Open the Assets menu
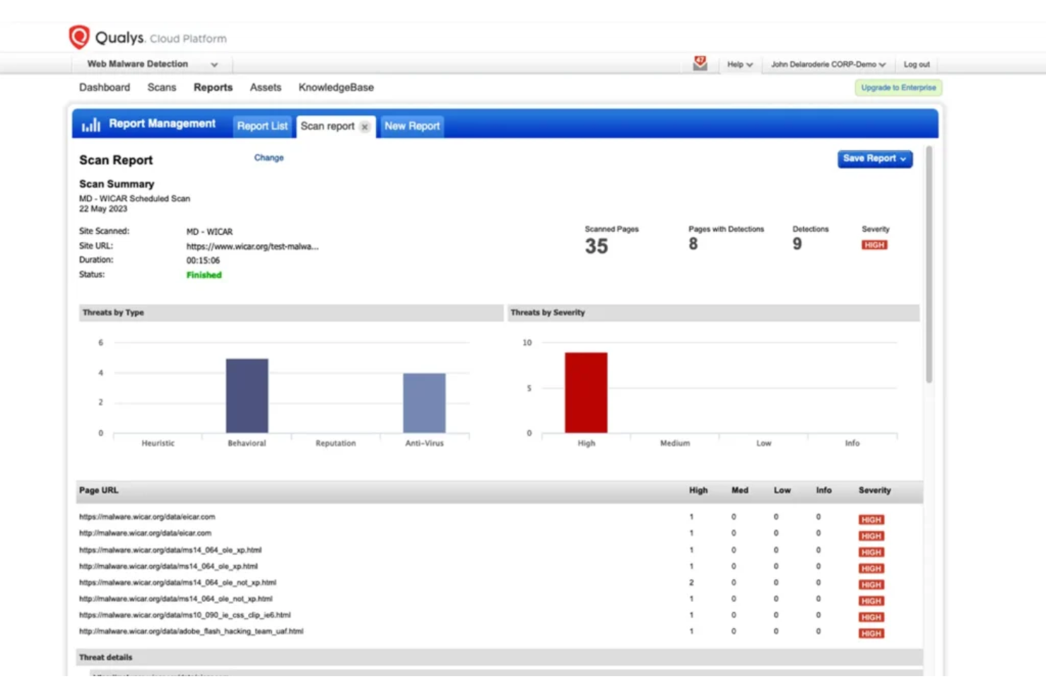The image size is (1046, 698). [x=265, y=87]
